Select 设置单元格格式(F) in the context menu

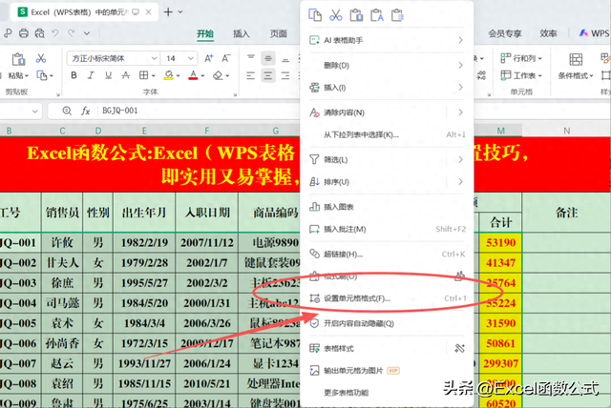356,299
